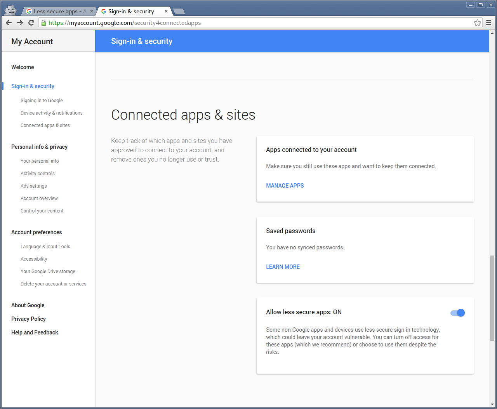Click the scrollbar down arrow

pos(492,404)
